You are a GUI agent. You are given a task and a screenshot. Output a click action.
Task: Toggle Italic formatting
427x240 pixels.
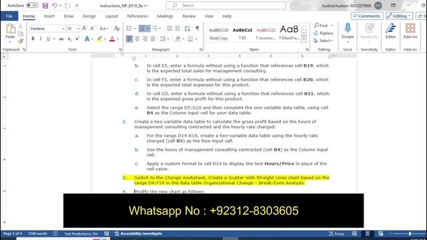pos(41,39)
